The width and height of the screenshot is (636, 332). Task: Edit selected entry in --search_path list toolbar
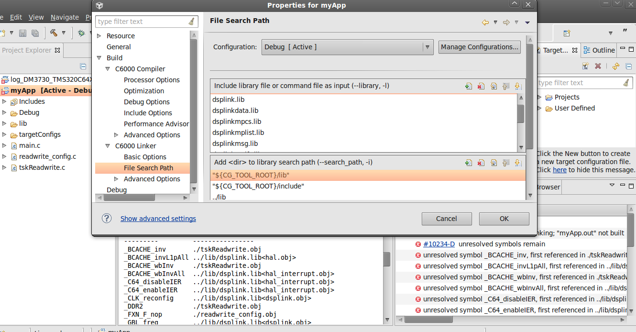pyautogui.click(x=493, y=163)
